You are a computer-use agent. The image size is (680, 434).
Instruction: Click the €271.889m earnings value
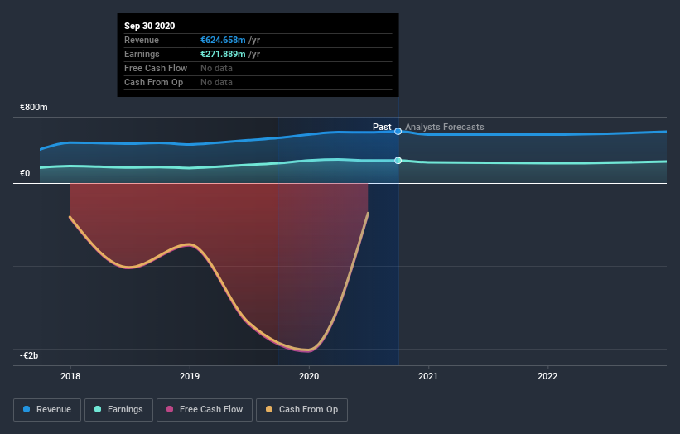coord(223,54)
